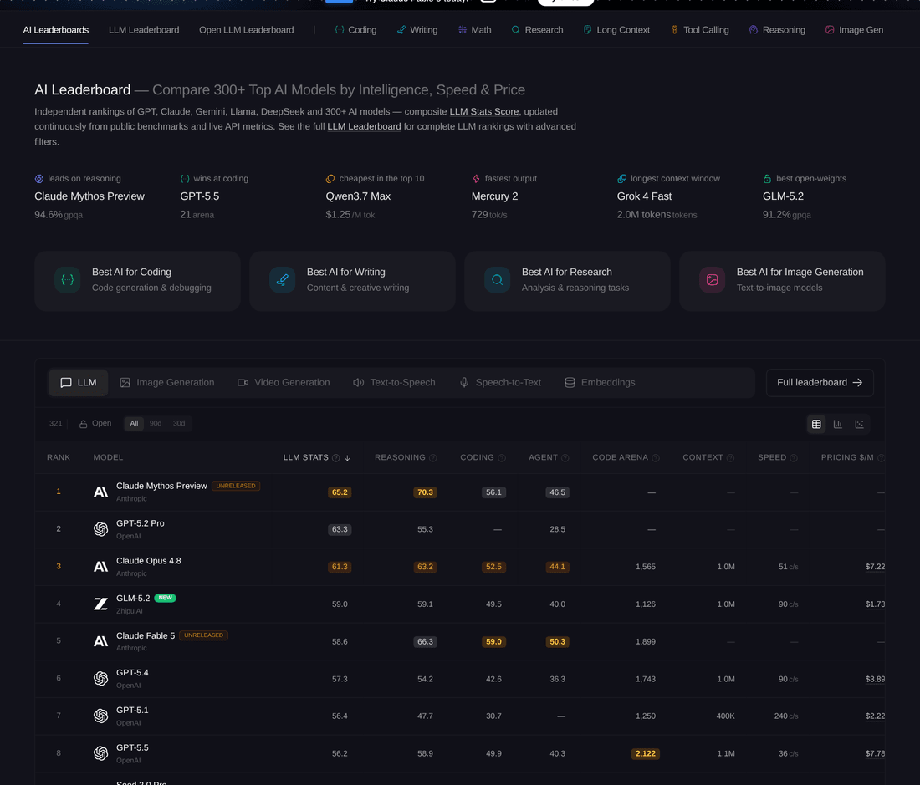Click the Anthropic logo for Claude Opus 4.8
Image resolution: width=920 pixels, height=785 pixels.
coord(101,566)
